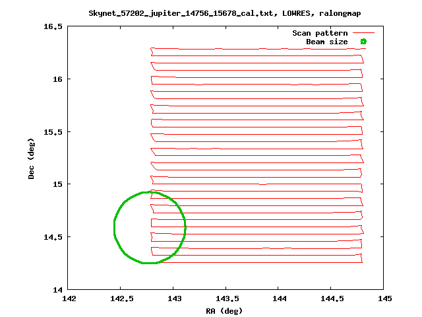Click the 15.5 Dec axis tick label
The height and width of the screenshot is (317, 422).
pyautogui.click(x=53, y=132)
